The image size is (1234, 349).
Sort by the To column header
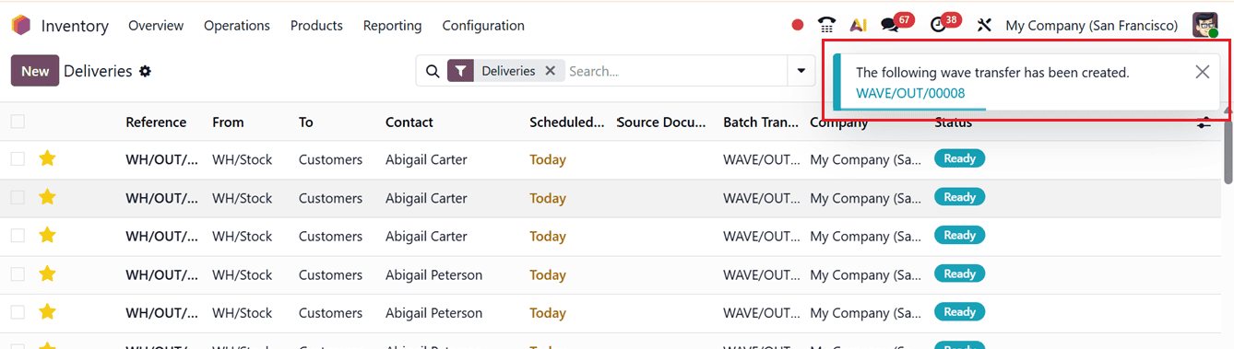(x=306, y=122)
